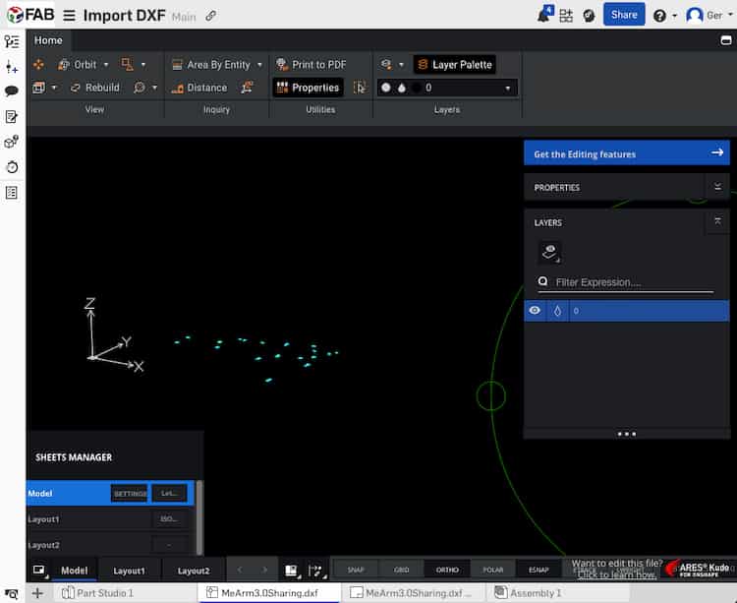Open the main hamburger menu
The width and height of the screenshot is (737, 603).
click(x=69, y=15)
